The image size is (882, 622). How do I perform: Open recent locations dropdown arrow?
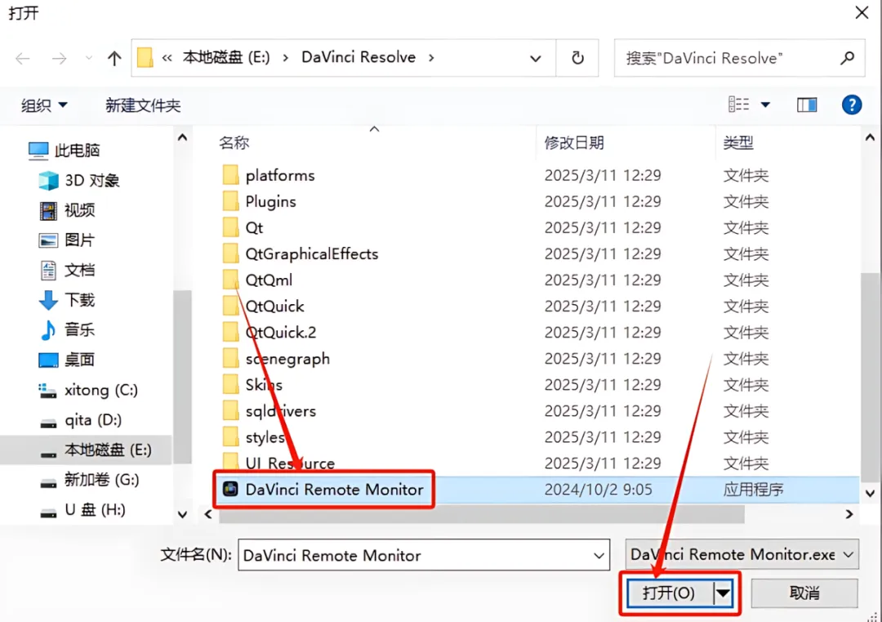click(x=88, y=58)
